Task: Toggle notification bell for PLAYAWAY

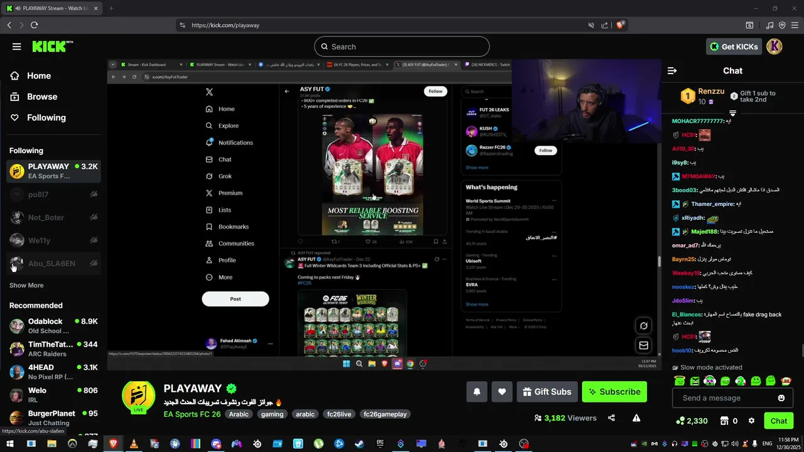Action: [477, 392]
